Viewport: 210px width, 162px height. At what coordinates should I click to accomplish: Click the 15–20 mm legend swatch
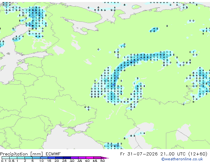pyautogui.click(x=52, y=158)
